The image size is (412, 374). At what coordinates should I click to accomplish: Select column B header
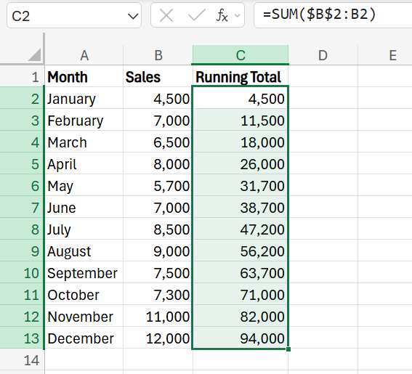point(158,55)
